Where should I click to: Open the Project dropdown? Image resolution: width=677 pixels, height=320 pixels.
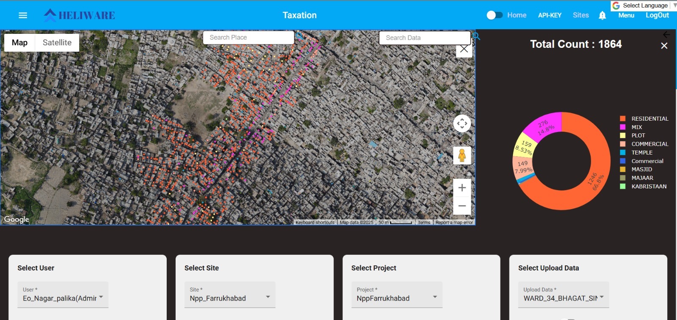397,295
